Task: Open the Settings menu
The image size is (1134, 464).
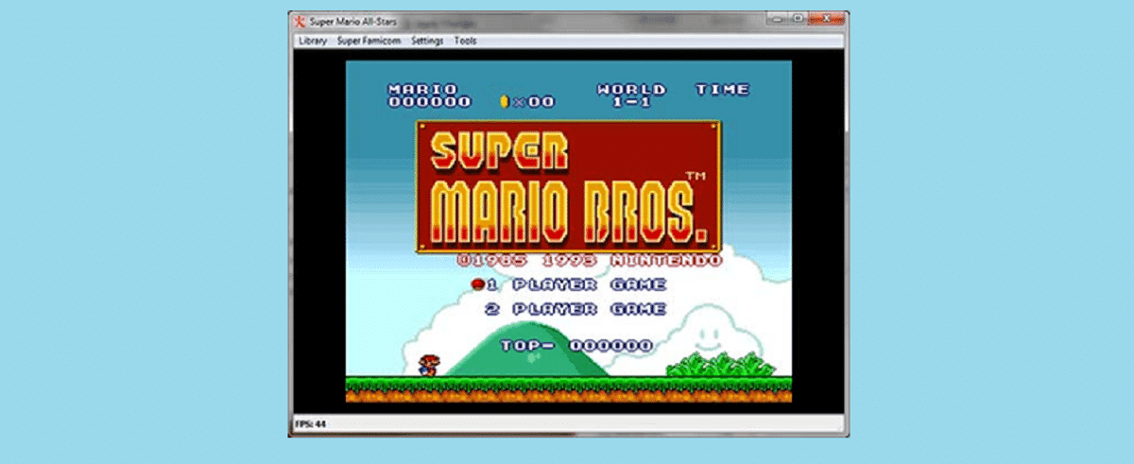Action: pos(427,41)
